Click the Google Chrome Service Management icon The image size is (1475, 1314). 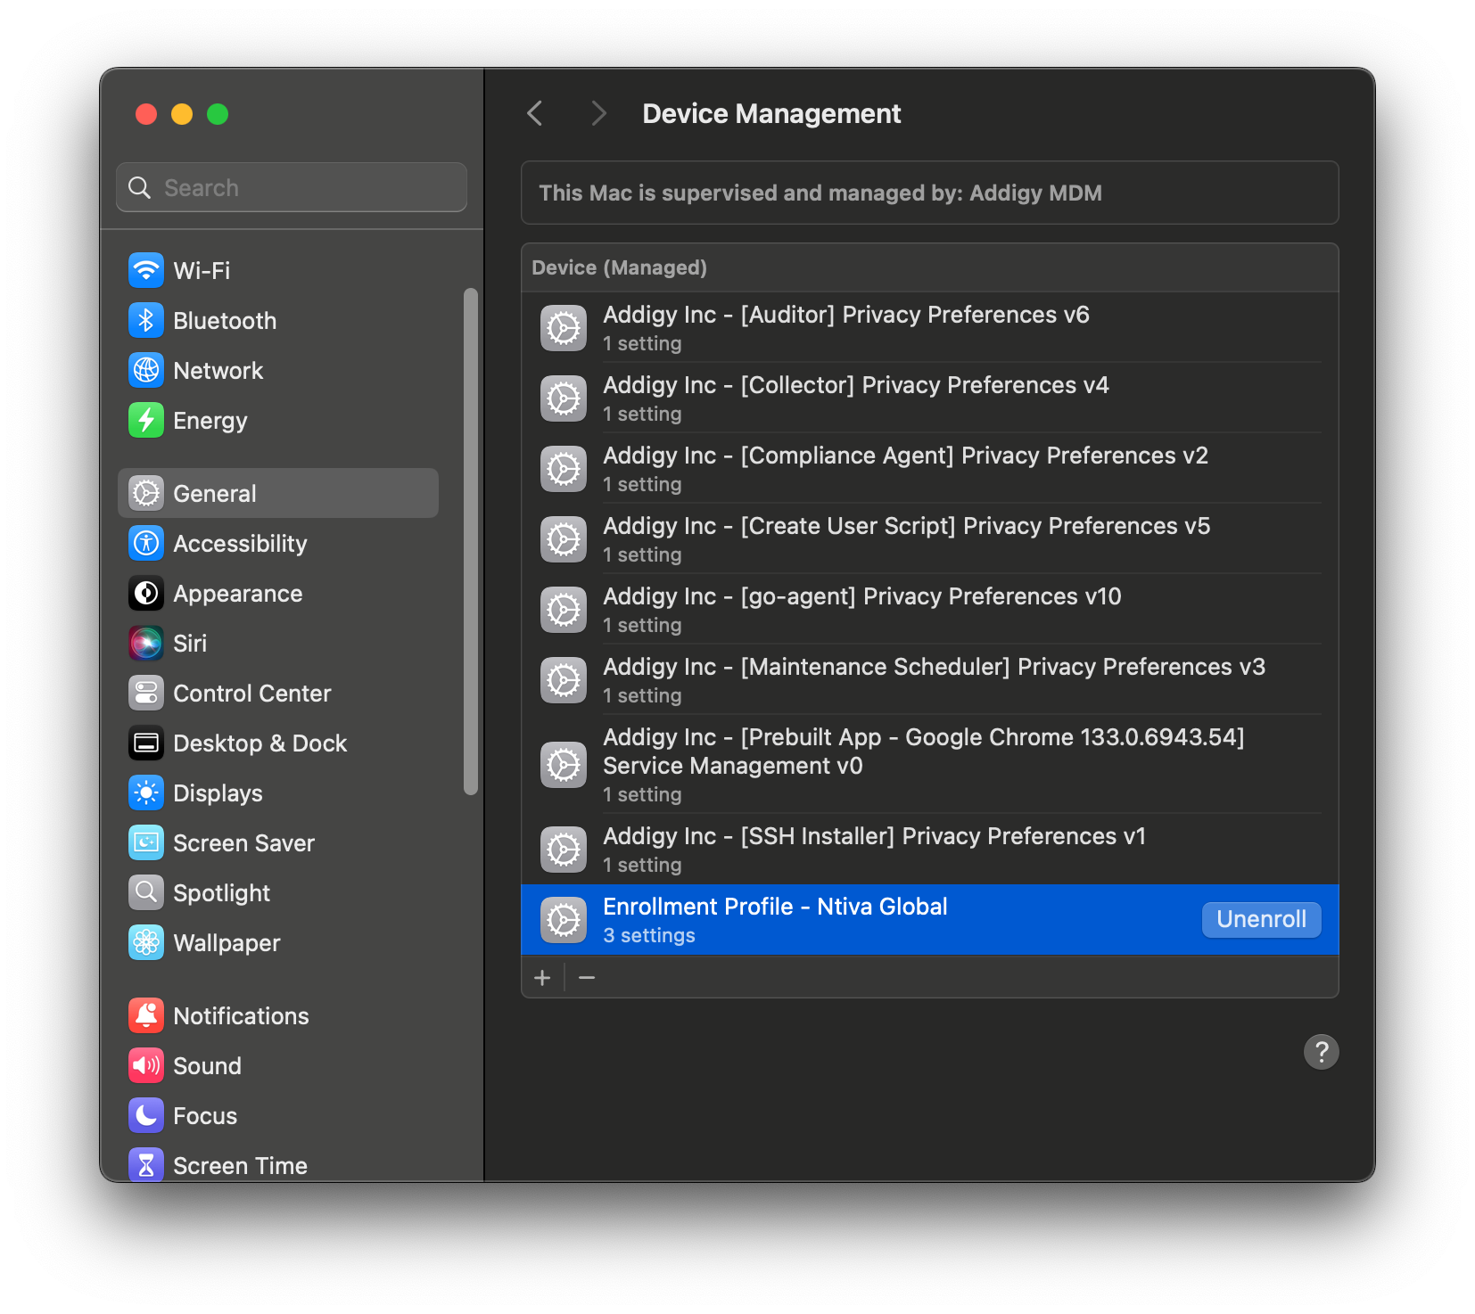click(x=564, y=765)
